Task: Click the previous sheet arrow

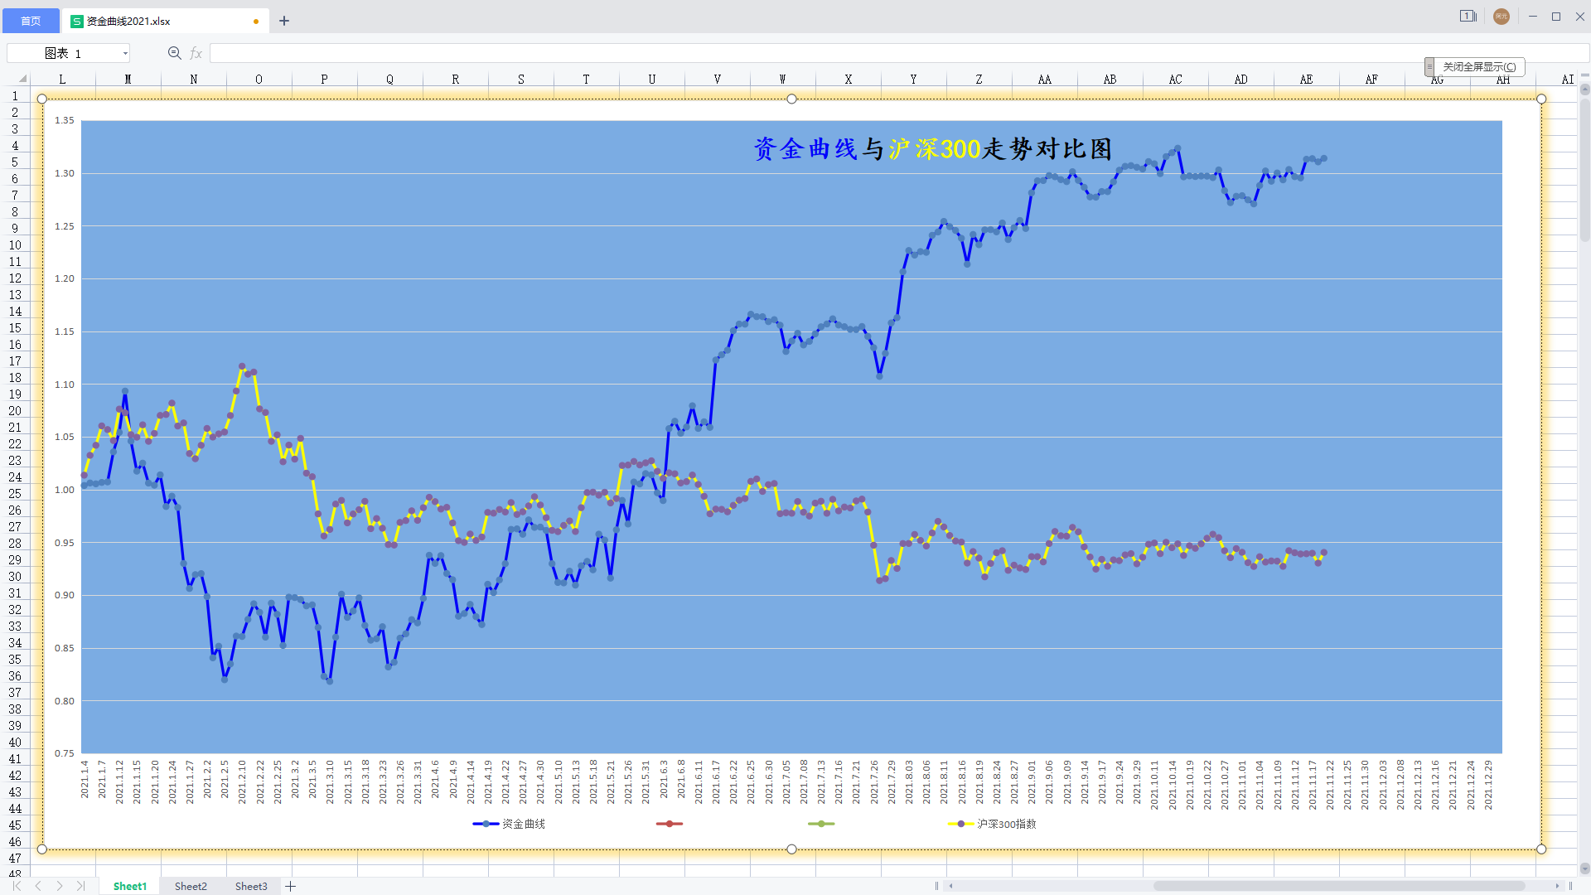Action: pos(38,886)
